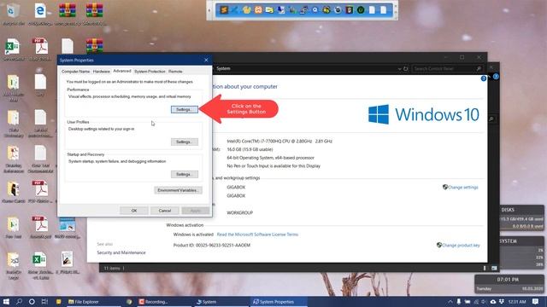Click the magnifier icon in top dock
This screenshot has width=547, height=307.
click(315, 9)
